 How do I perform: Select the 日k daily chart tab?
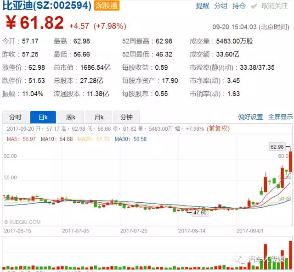(x=43, y=117)
